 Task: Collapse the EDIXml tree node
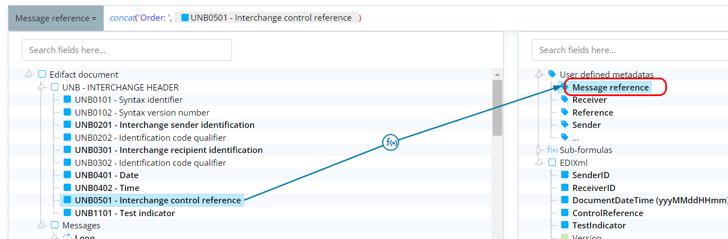540,162
